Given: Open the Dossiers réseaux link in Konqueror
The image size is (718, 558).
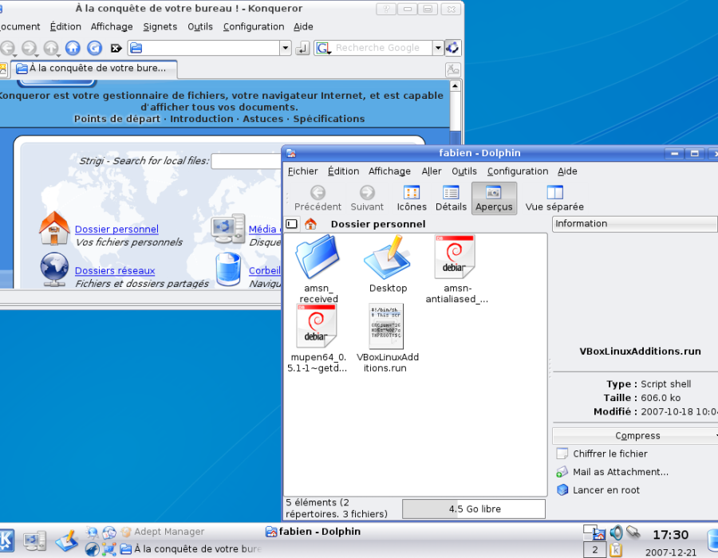Looking at the screenshot, I should [x=115, y=270].
